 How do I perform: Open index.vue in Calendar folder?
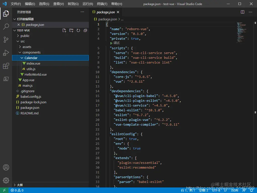50,63
